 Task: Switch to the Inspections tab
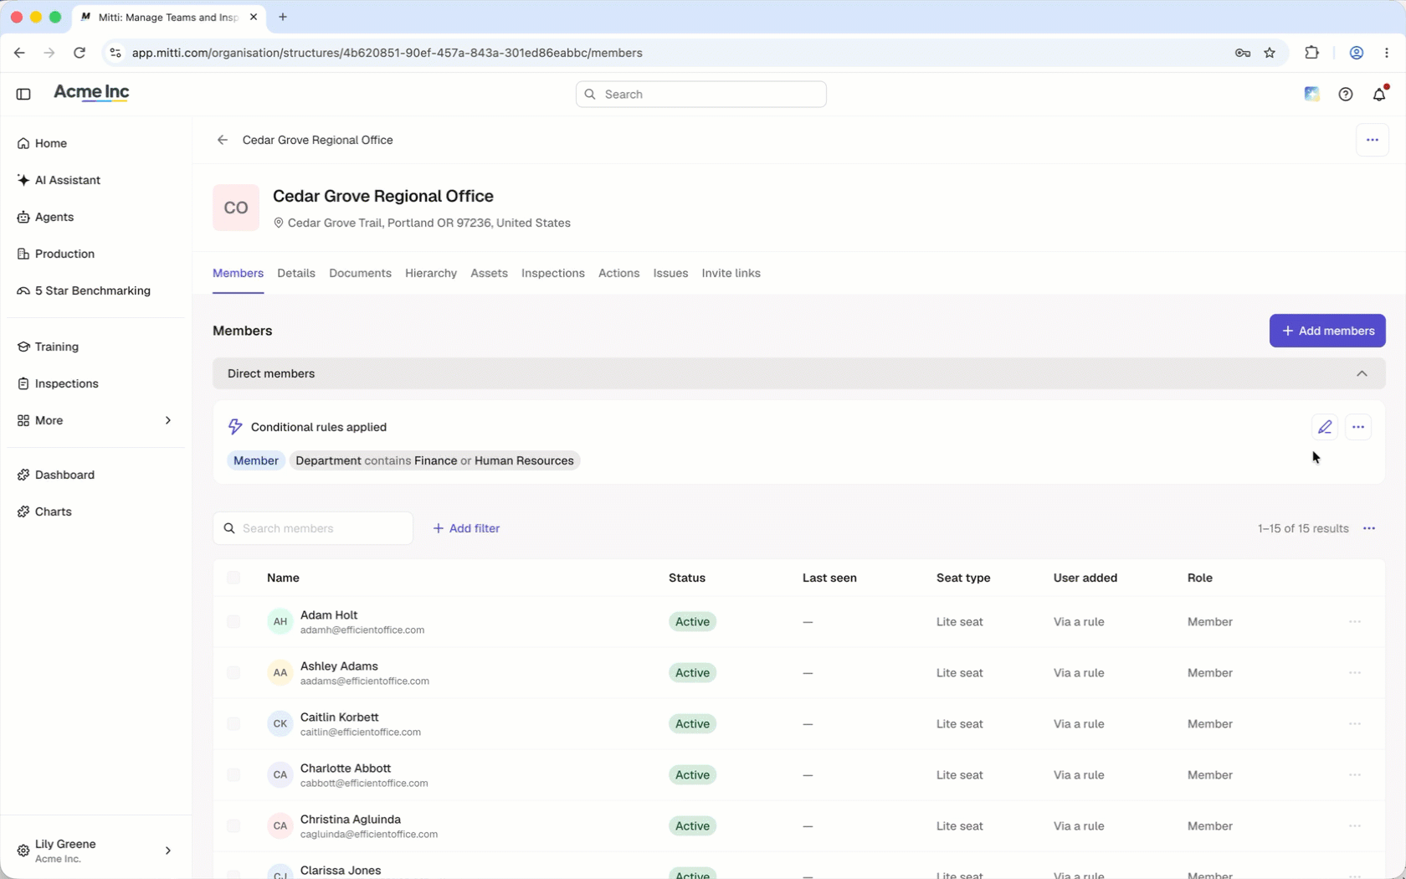[x=552, y=273]
